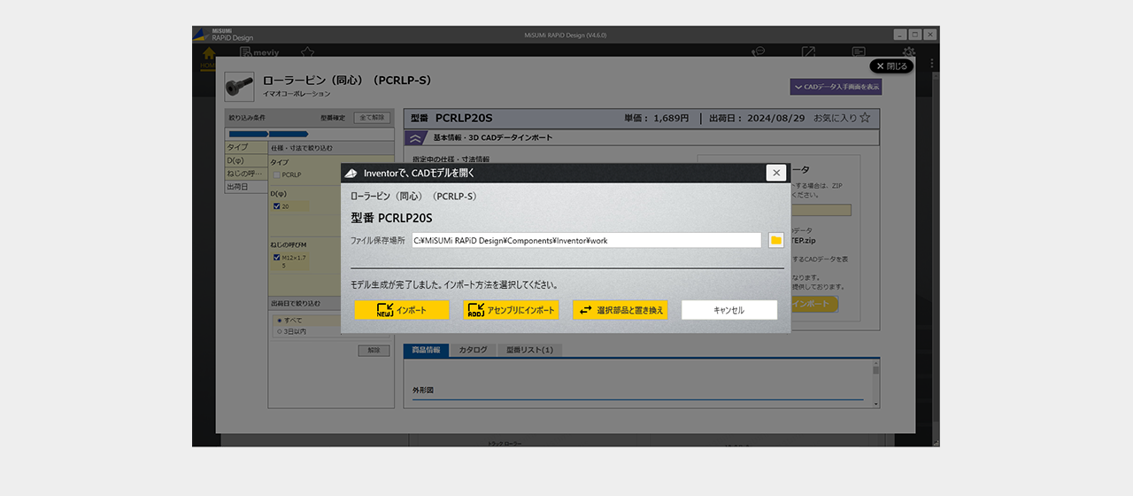Viewport: 1133px width, 496px height.
Task: Click the folder browse icon beside save path
Action: point(776,240)
